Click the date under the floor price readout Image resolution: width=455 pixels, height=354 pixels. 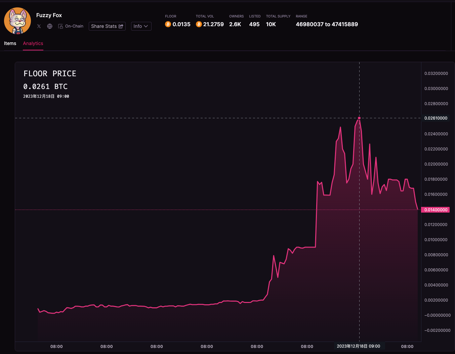(x=46, y=96)
